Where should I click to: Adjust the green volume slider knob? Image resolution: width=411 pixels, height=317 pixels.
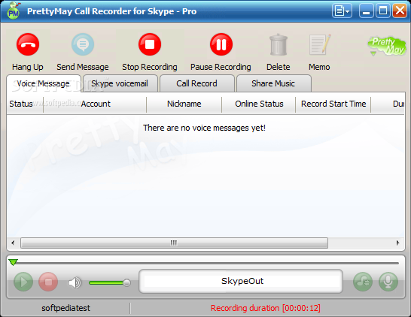pyautogui.click(x=127, y=282)
